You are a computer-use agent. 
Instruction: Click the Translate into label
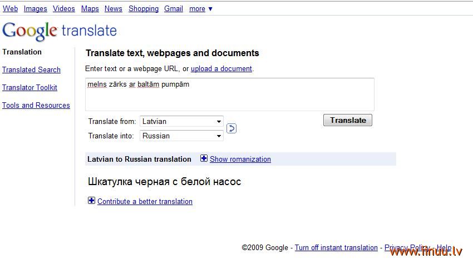click(x=111, y=136)
